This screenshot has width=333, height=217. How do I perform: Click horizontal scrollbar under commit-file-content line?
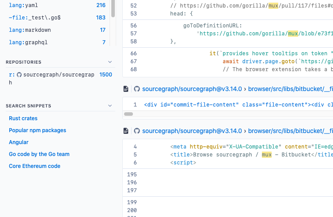129,114
